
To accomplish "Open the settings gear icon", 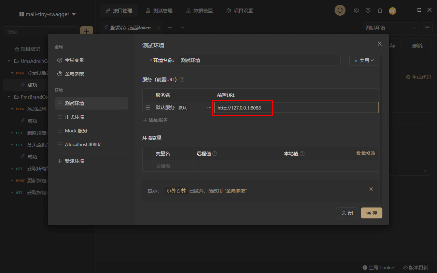I will 356,10.
